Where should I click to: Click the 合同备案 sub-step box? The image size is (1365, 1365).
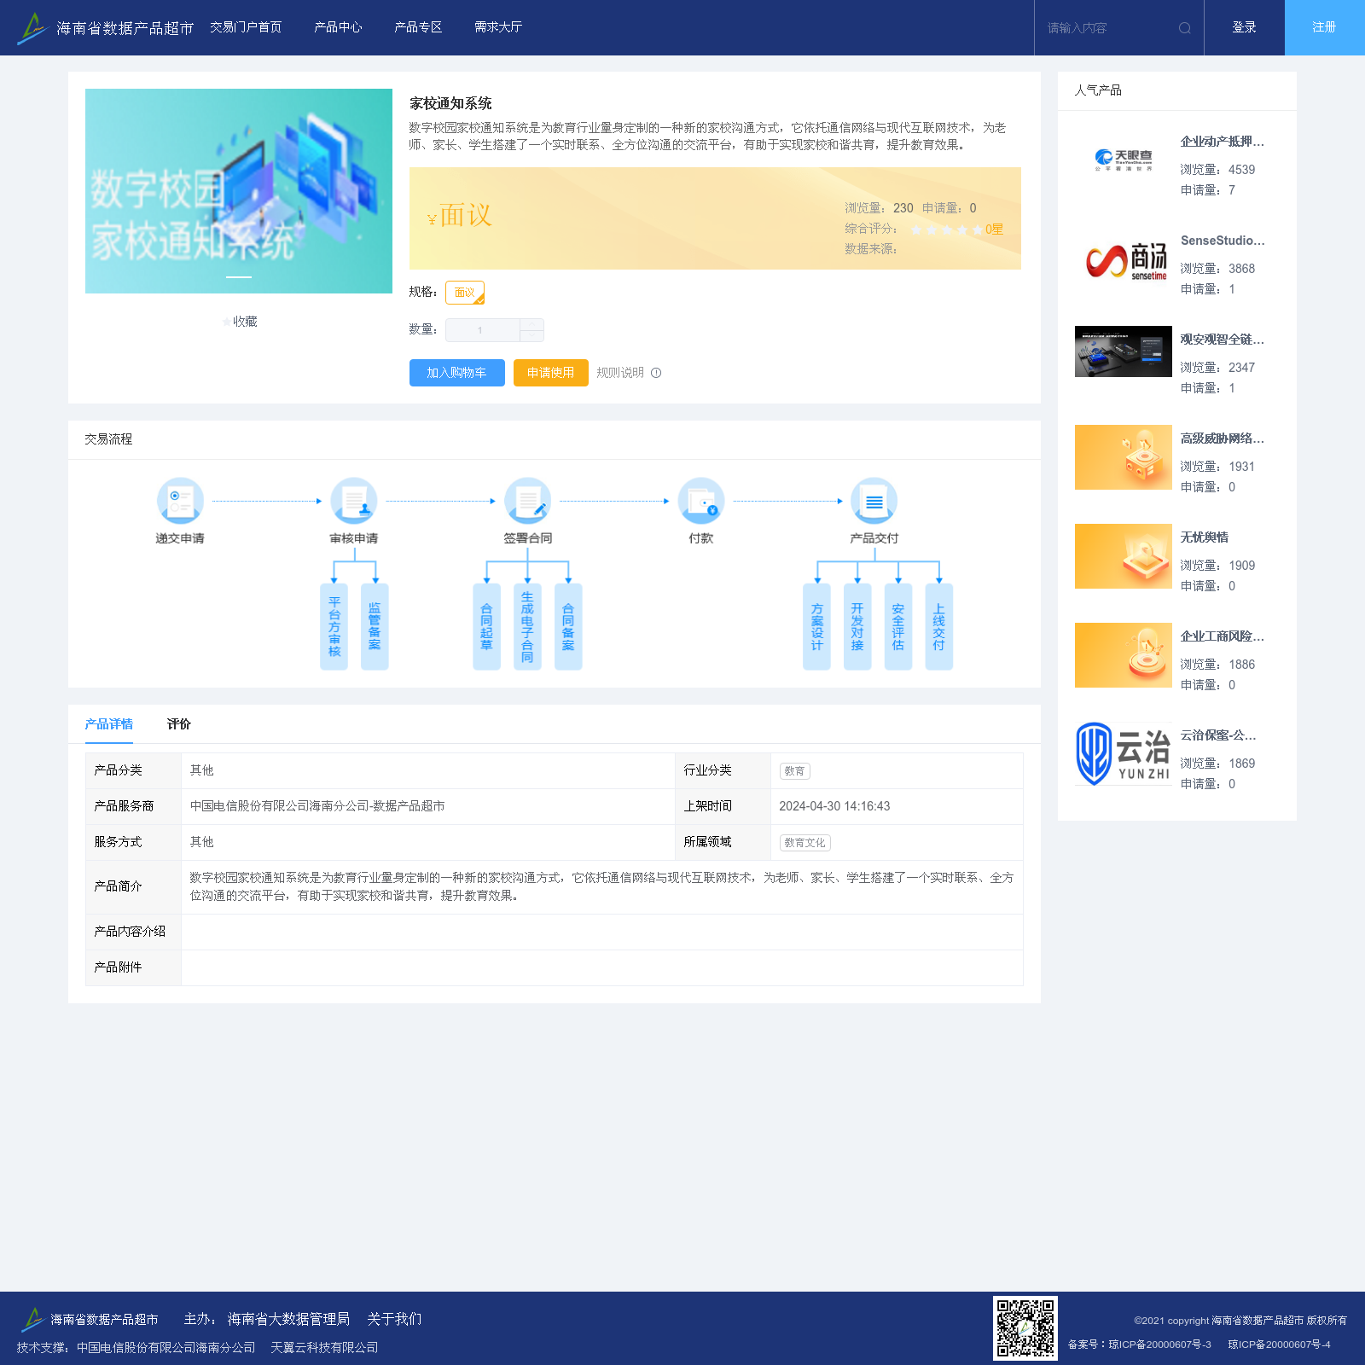coord(568,626)
